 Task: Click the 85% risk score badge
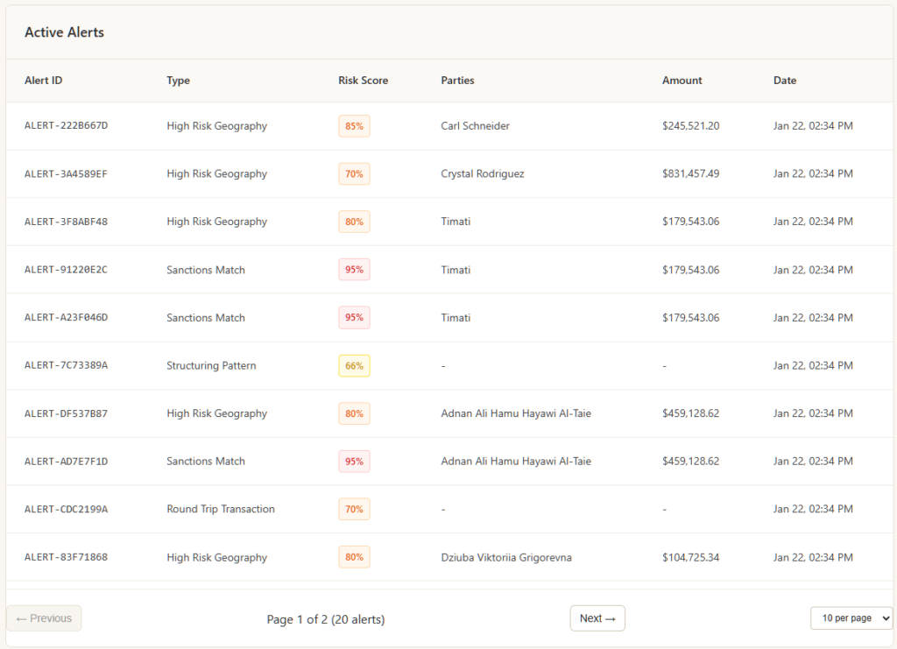[x=354, y=126]
